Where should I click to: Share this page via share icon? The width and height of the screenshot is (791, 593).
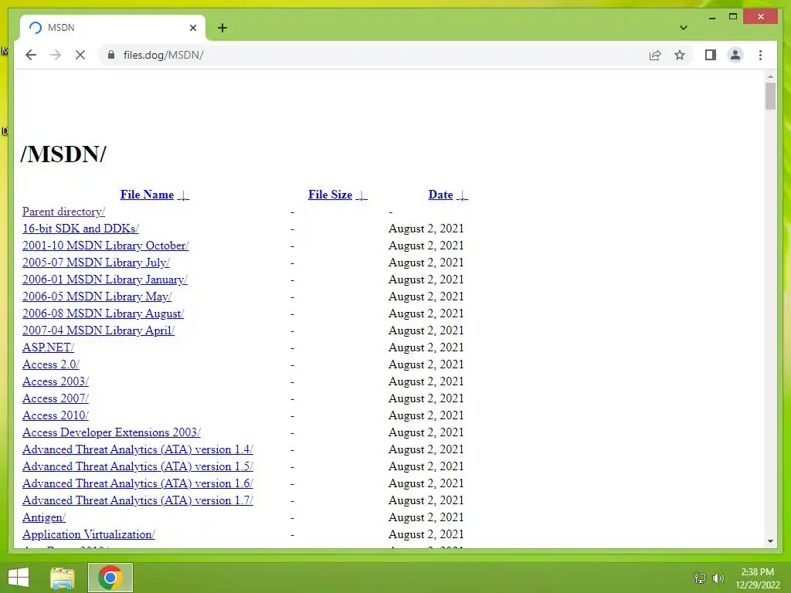(655, 55)
